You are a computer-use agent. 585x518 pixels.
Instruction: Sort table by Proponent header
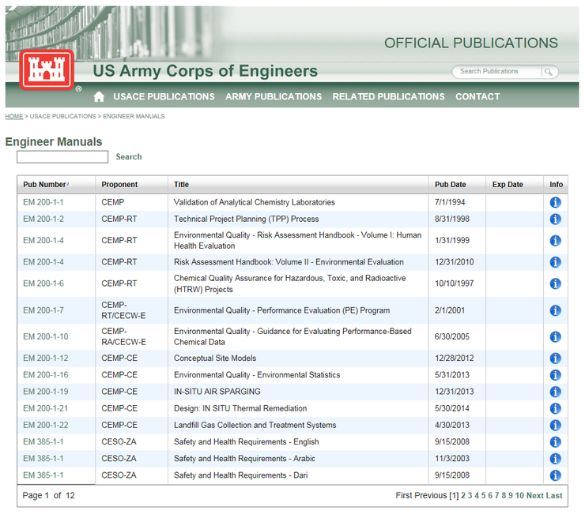[x=119, y=185]
